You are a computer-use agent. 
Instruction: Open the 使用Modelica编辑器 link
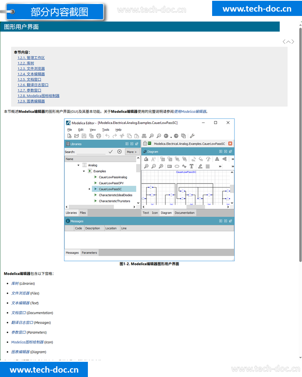coord(190,112)
